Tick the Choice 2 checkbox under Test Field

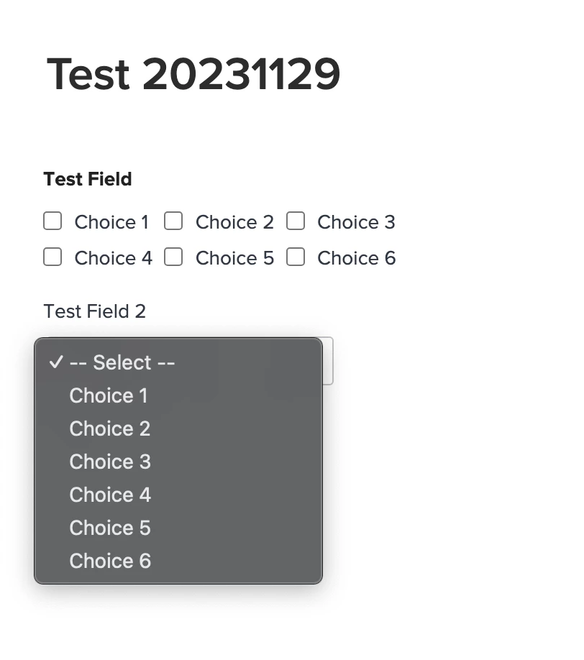173,221
